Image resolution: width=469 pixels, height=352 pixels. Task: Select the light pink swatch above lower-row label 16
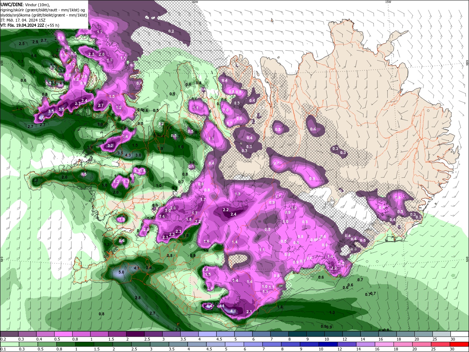click(384, 344)
